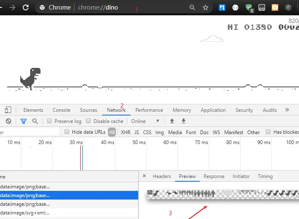Click the network filter text field

pyautogui.click(x=29, y=132)
